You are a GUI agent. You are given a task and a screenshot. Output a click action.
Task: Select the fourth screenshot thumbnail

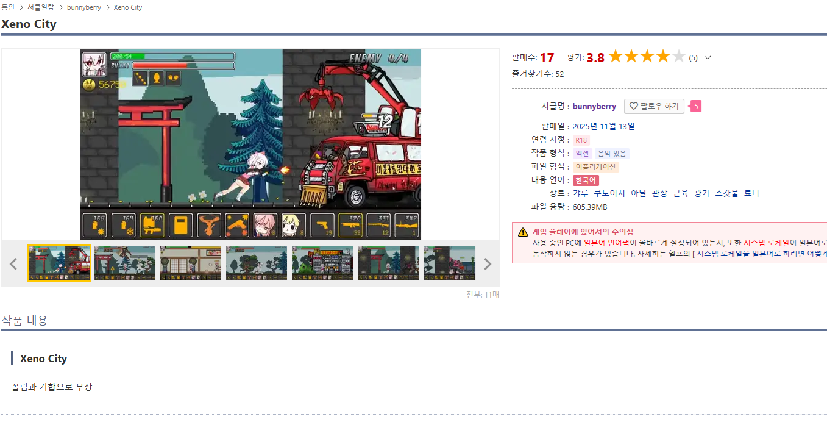click(257, 263)
